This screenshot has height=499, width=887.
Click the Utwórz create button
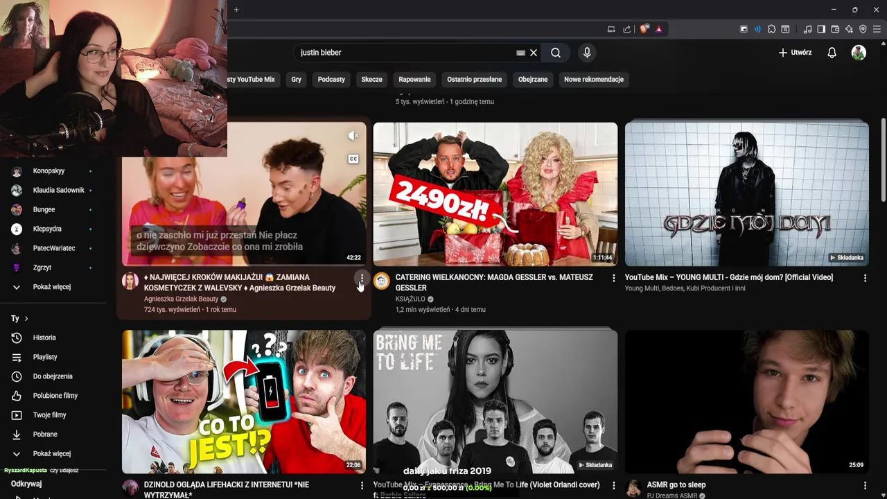tap(795, 53)
